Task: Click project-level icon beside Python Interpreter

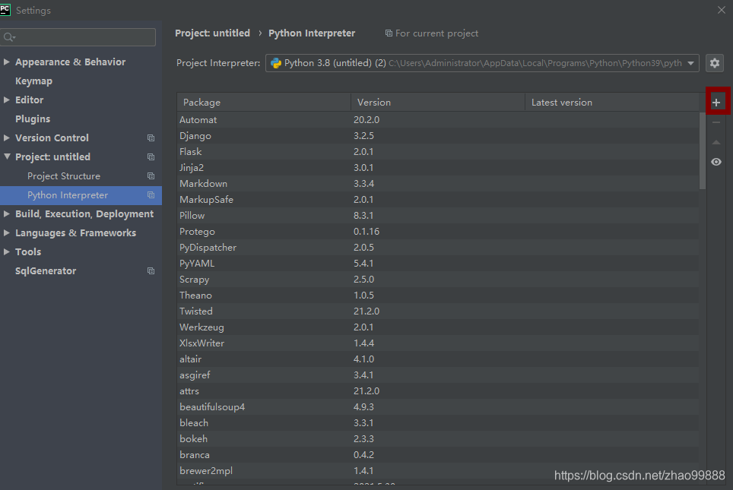Action: click(151, 195)
